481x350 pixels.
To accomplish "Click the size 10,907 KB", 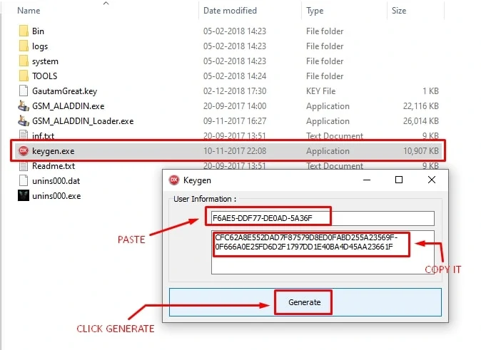I will click(420, 151).
